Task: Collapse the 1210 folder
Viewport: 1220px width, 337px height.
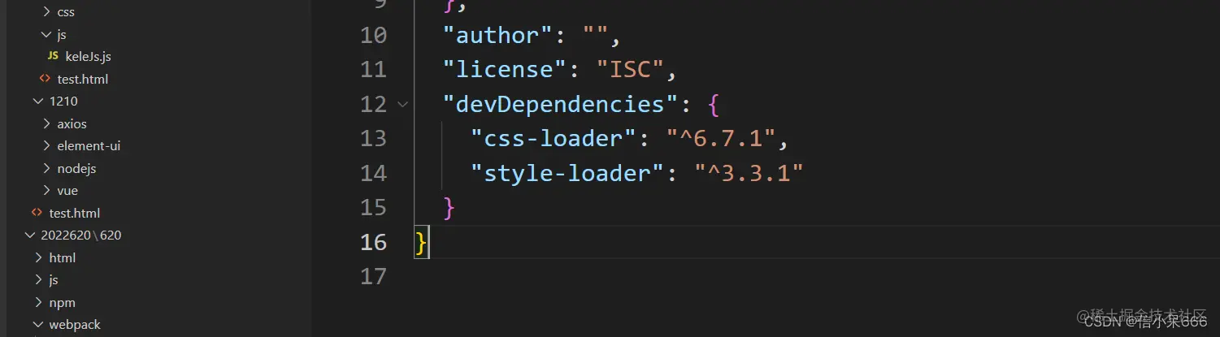Action: click(x=37, y=102)
